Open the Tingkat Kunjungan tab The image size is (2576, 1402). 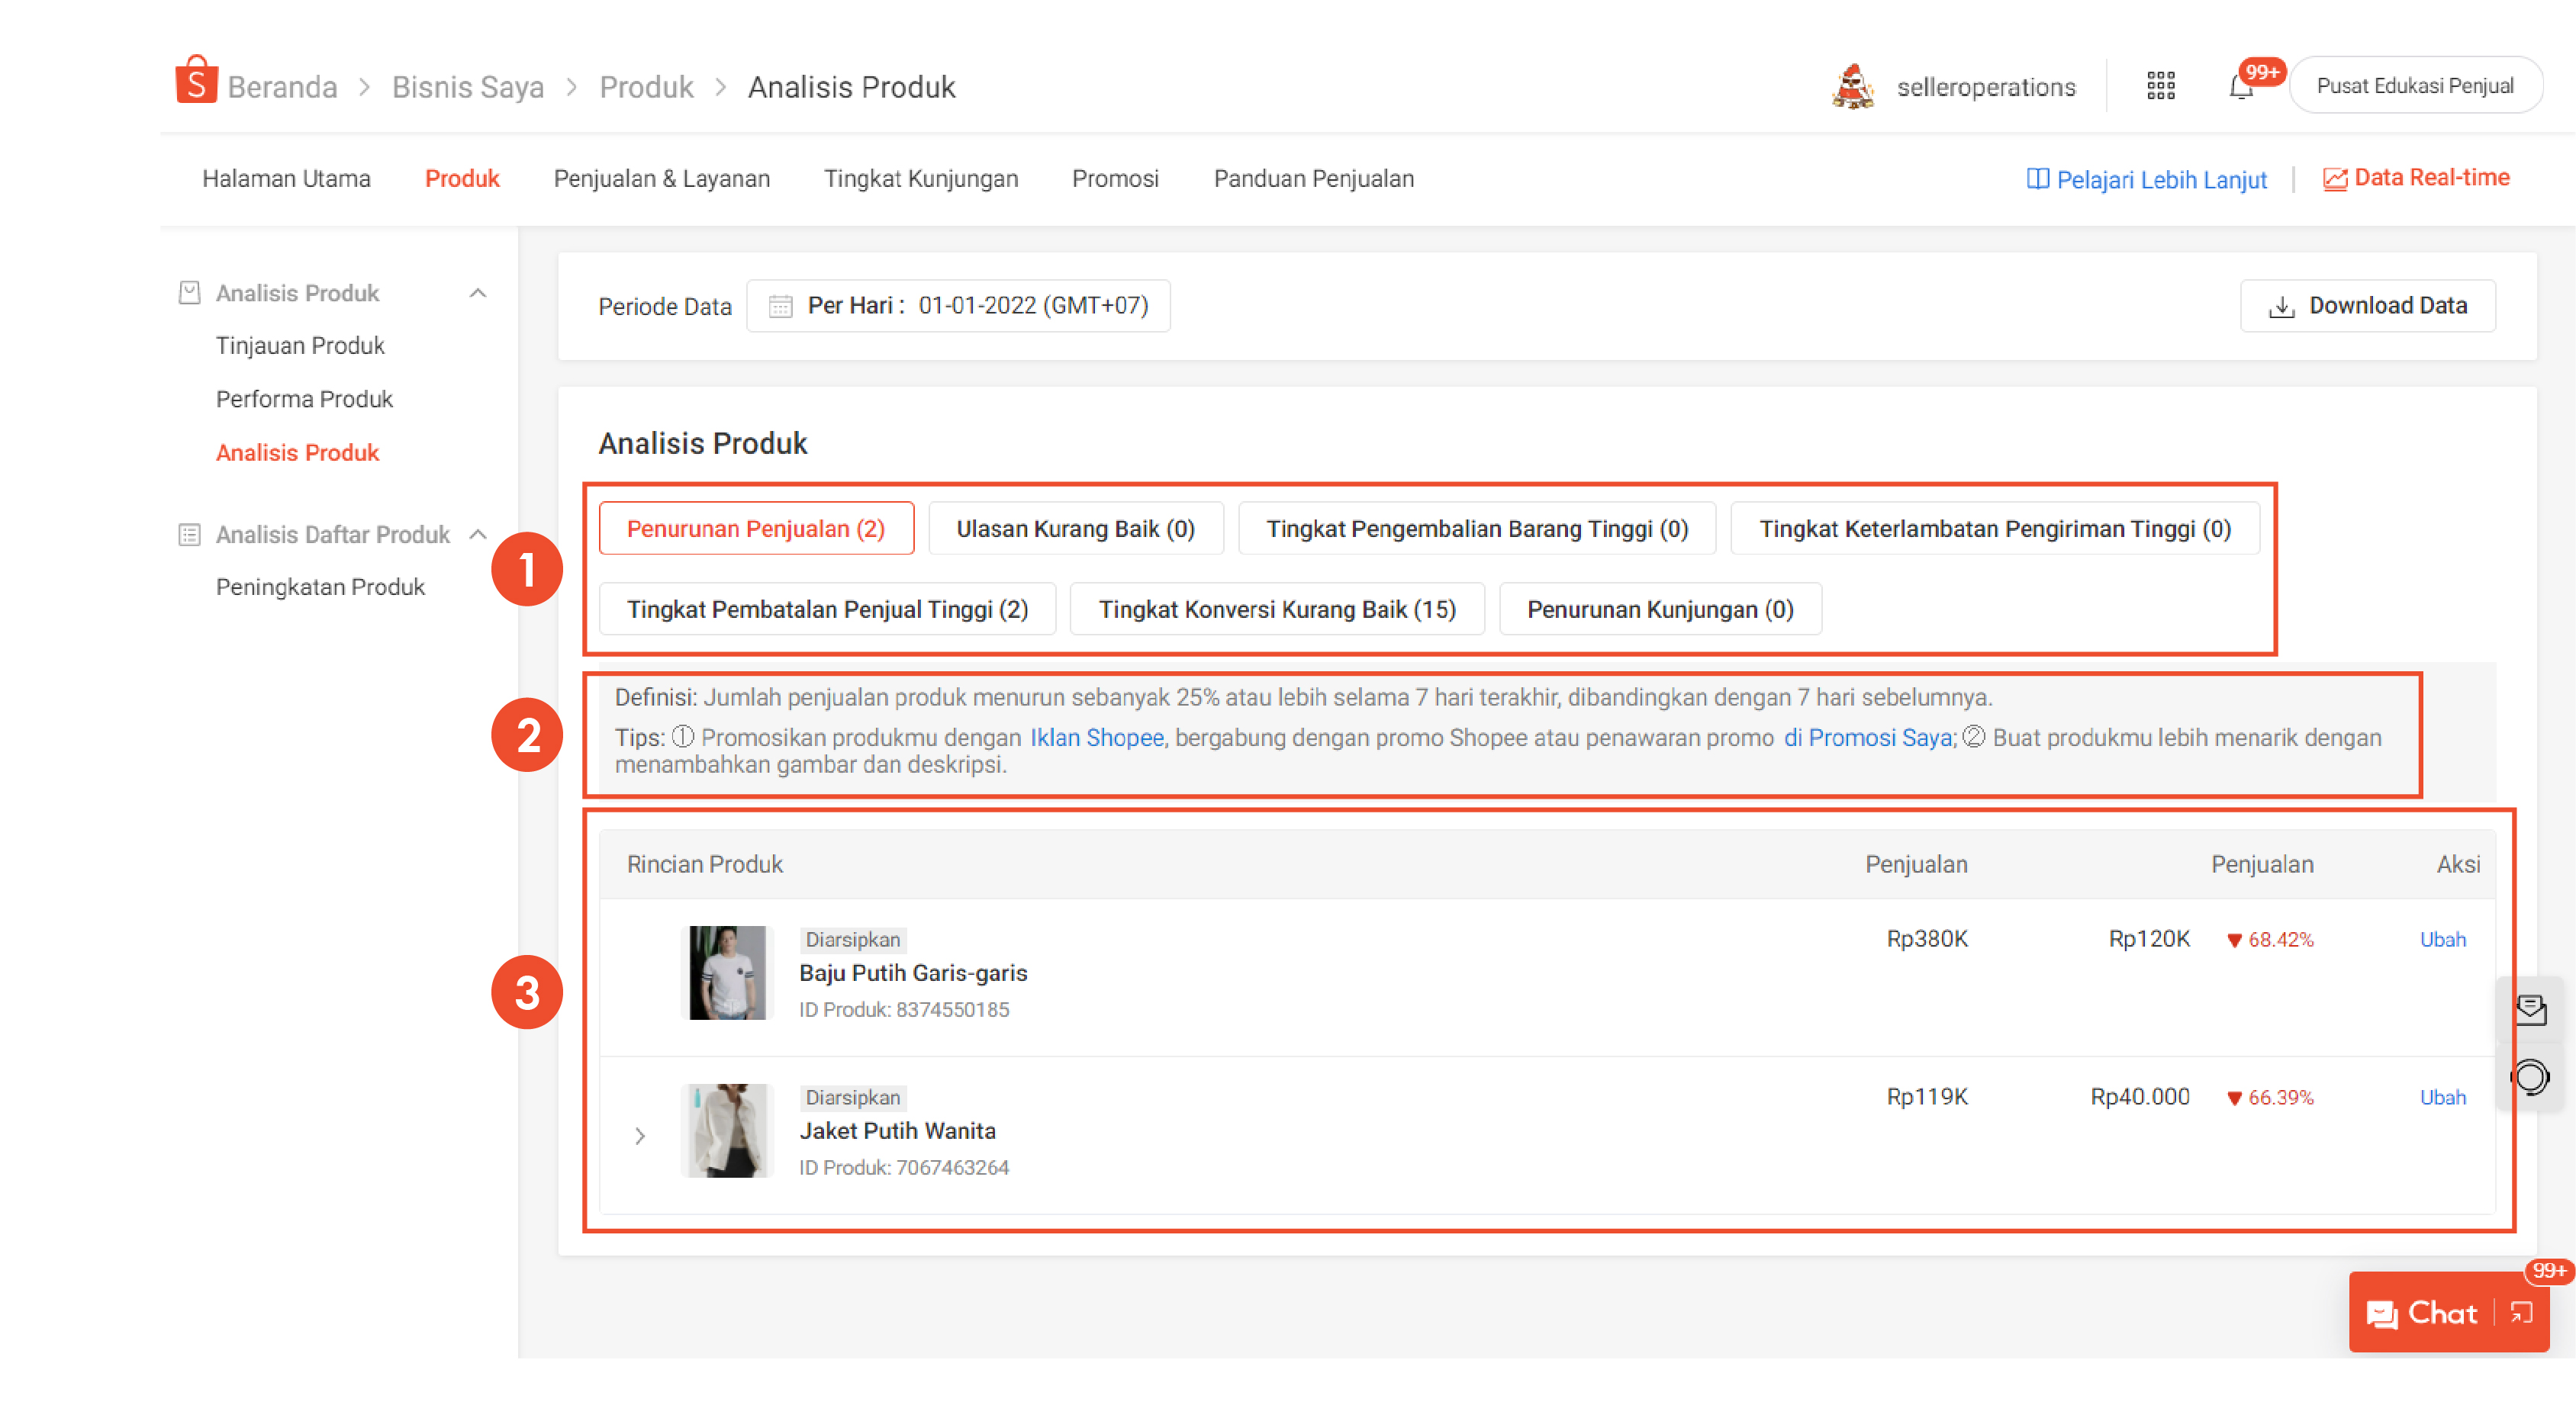click(920, 179)
